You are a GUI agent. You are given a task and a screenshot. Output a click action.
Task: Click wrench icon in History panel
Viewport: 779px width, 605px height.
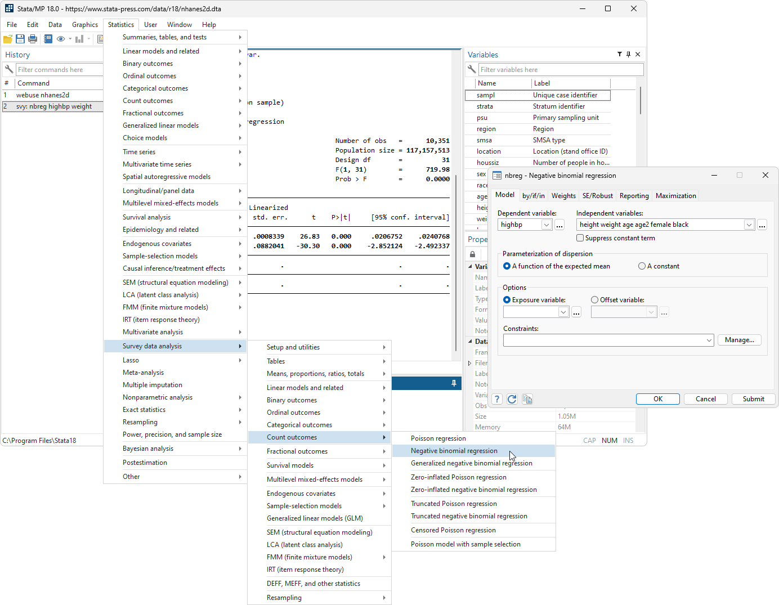tap(9, 70)
